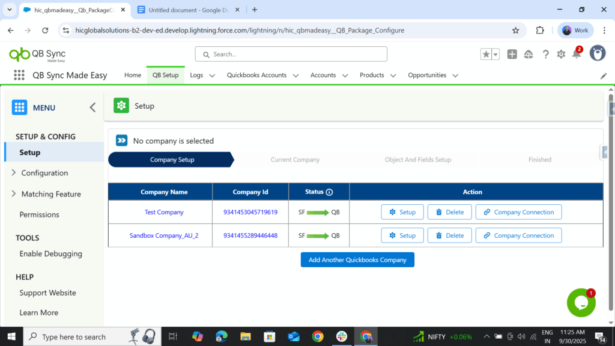Click the global actions plus icon

pos(512,54)
